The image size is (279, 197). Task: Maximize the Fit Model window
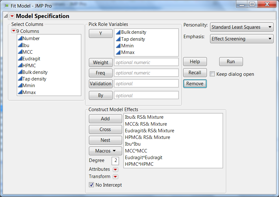coord(252,4)
